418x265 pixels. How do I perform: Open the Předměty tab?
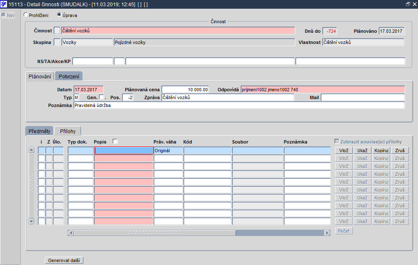39,131
